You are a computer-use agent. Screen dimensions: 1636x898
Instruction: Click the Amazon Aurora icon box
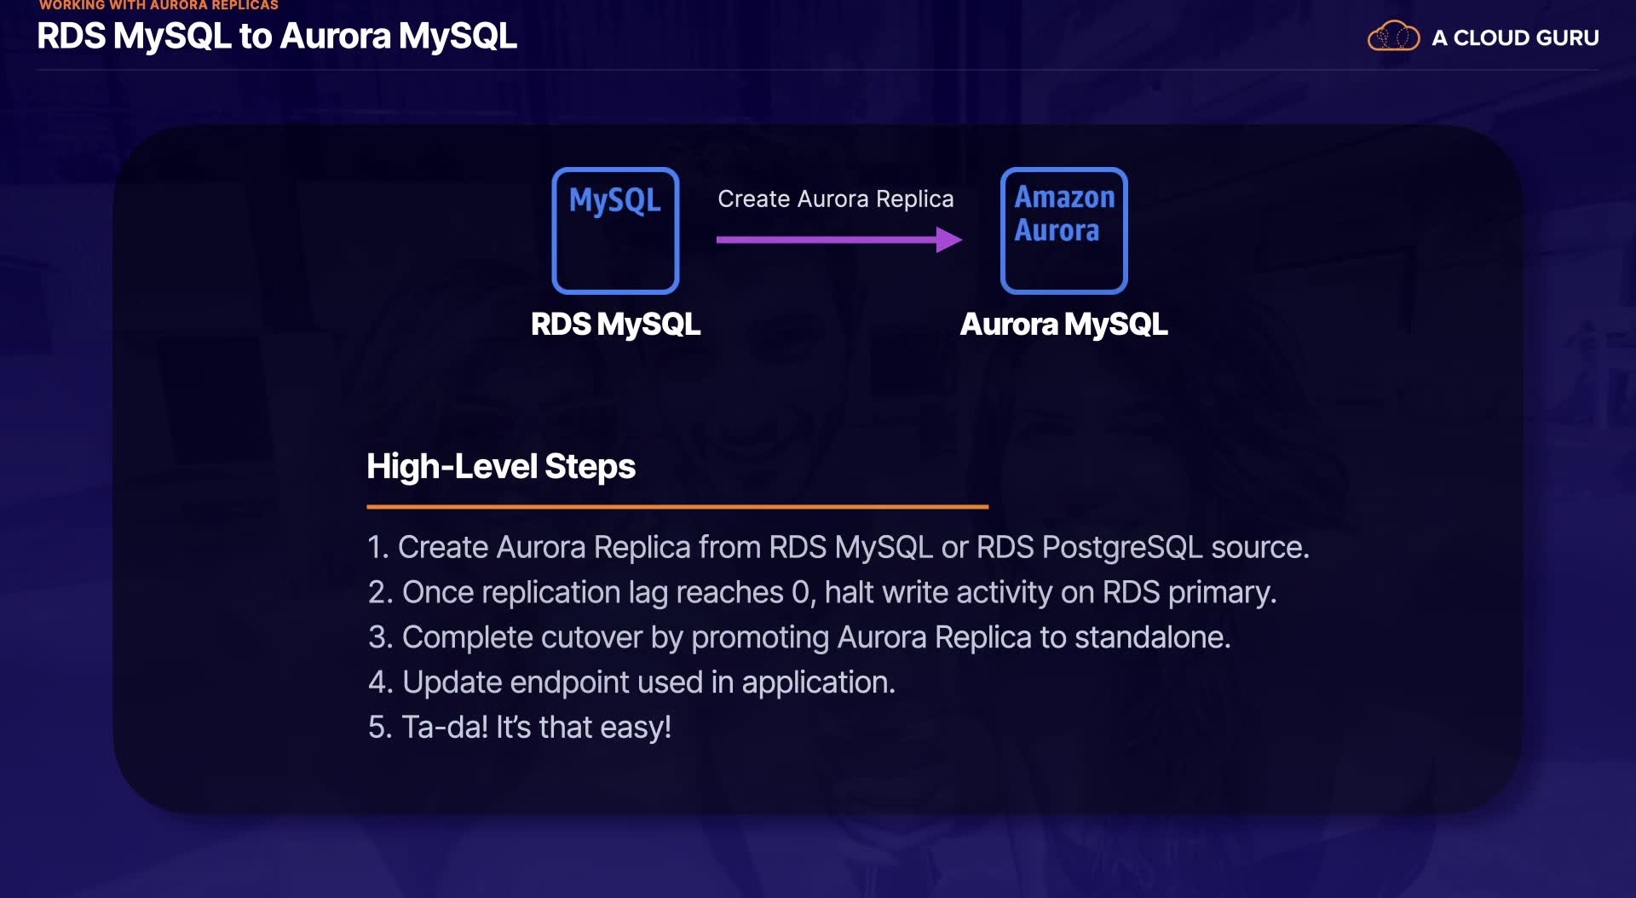click(x=1063, y=231)
